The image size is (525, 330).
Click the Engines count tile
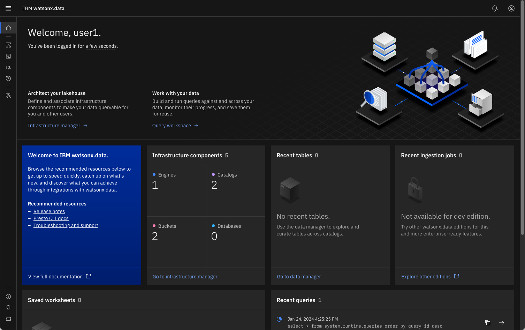coord(176,191)
